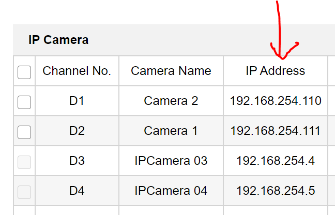Select the D3 channel cell
The height and width of the screenshot is (215, 335).
pyautogui.click(x=77, y=161)
